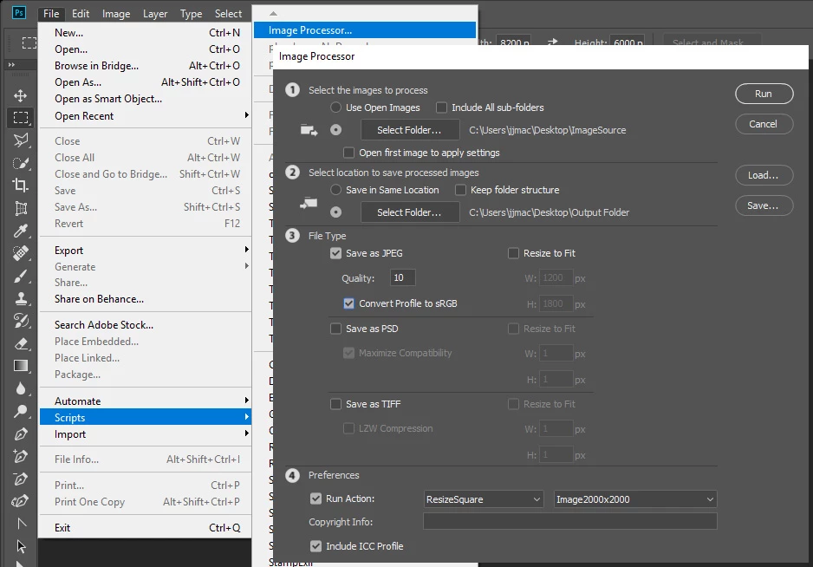Select the History Brush tool
Image resolution: width=813 pixels, height=567 pixels.
pyautogui.click(x=20, y=321)
